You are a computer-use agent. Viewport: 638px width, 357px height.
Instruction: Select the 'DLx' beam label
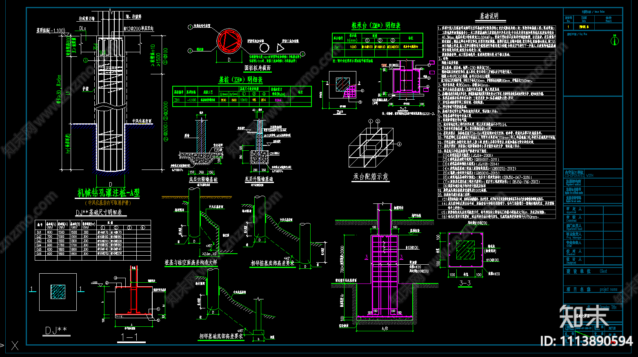83,29
